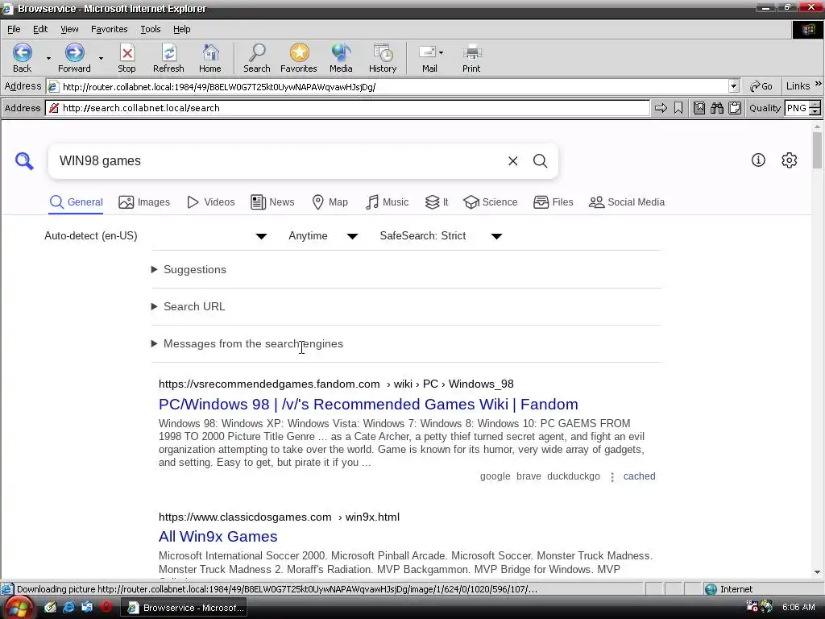The image size is (825, 619).
Task: Click the page vertical scrollbar thumb
Action: 817,149
